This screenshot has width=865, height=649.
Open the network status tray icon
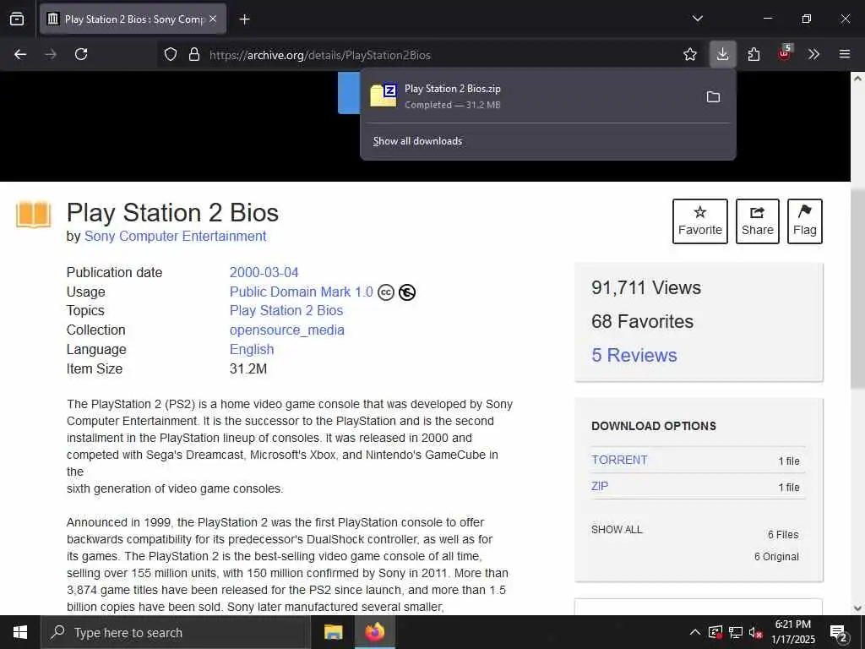tap(736, 632)
